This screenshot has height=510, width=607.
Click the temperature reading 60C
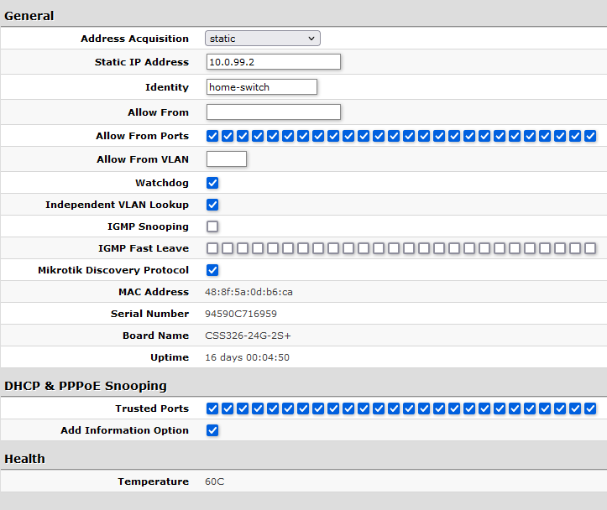[x=214, y=481]
